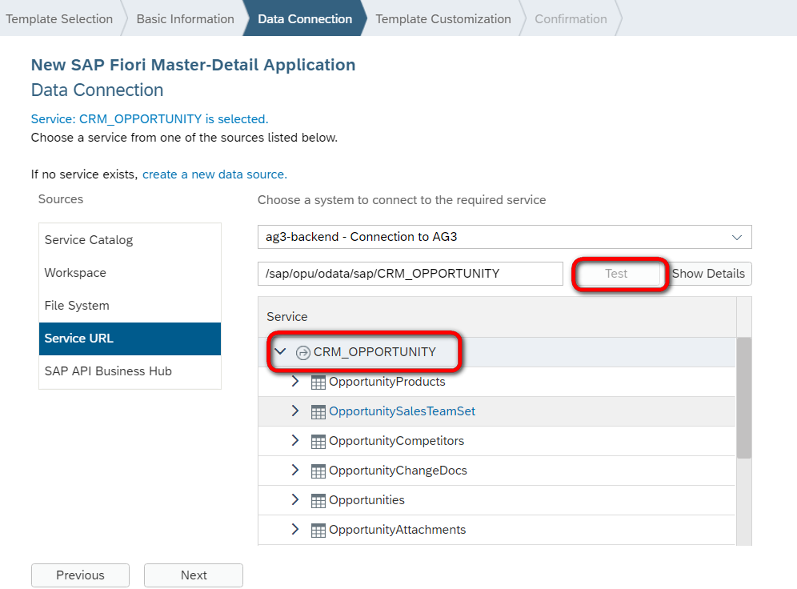Select SAP API Business Hub source
This screenshot has width=797, height=589.
(x=130, y=371)
